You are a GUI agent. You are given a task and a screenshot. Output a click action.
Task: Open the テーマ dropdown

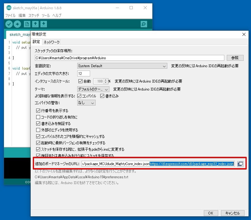93,89
